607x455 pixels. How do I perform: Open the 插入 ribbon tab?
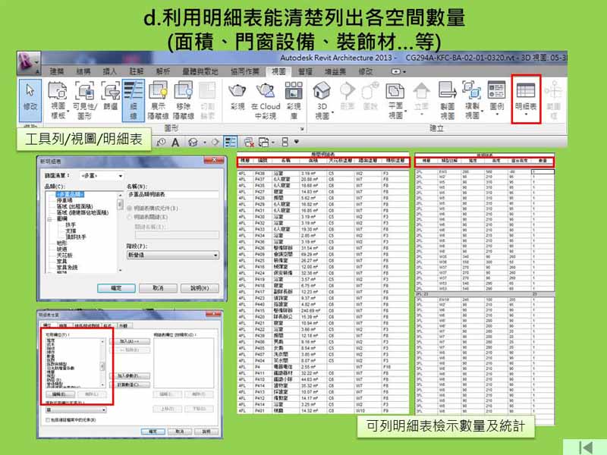(x=109, y=71)
